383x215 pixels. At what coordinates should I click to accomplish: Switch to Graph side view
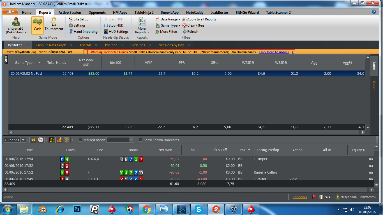[374, 86]
